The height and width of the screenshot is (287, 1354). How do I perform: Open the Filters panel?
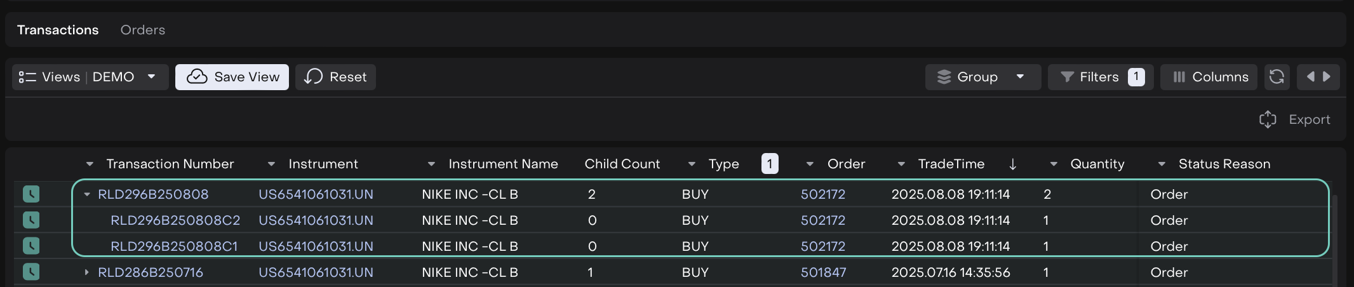point(1096,77)
